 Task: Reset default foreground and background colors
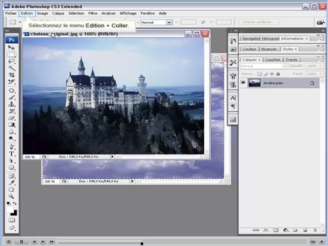coord(8,203)
